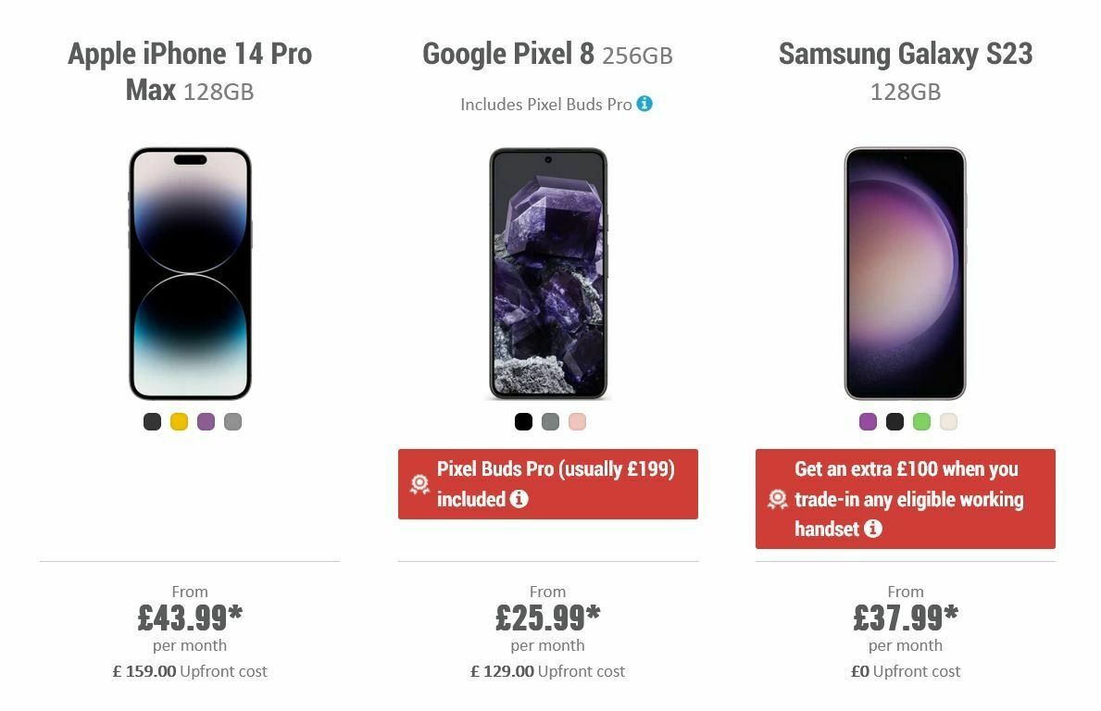The image size is (1101, 711).
Task: Select the purple color swatch for the iPhone 14
Action: (x=206, y=421)
